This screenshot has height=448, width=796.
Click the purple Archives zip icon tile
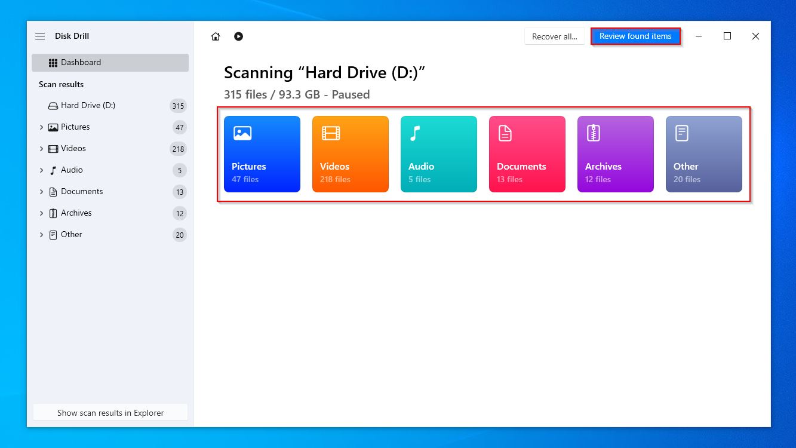[x=592, y=133]
